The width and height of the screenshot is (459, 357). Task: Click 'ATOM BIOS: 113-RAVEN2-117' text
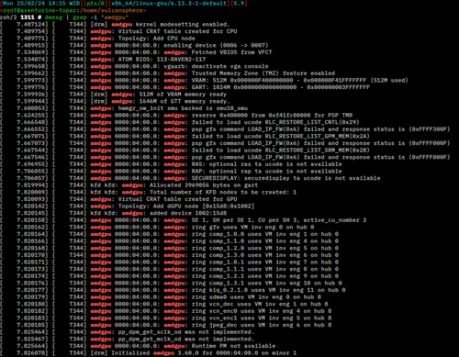(x=162, y=60)
